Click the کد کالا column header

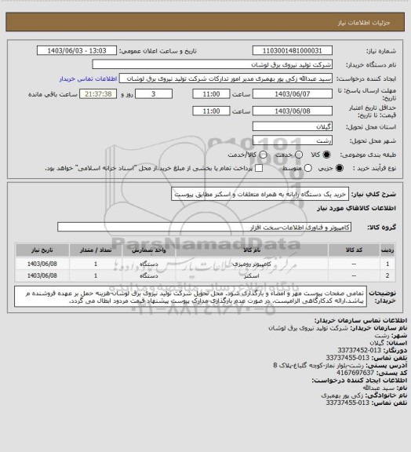[x=354, y=250]
